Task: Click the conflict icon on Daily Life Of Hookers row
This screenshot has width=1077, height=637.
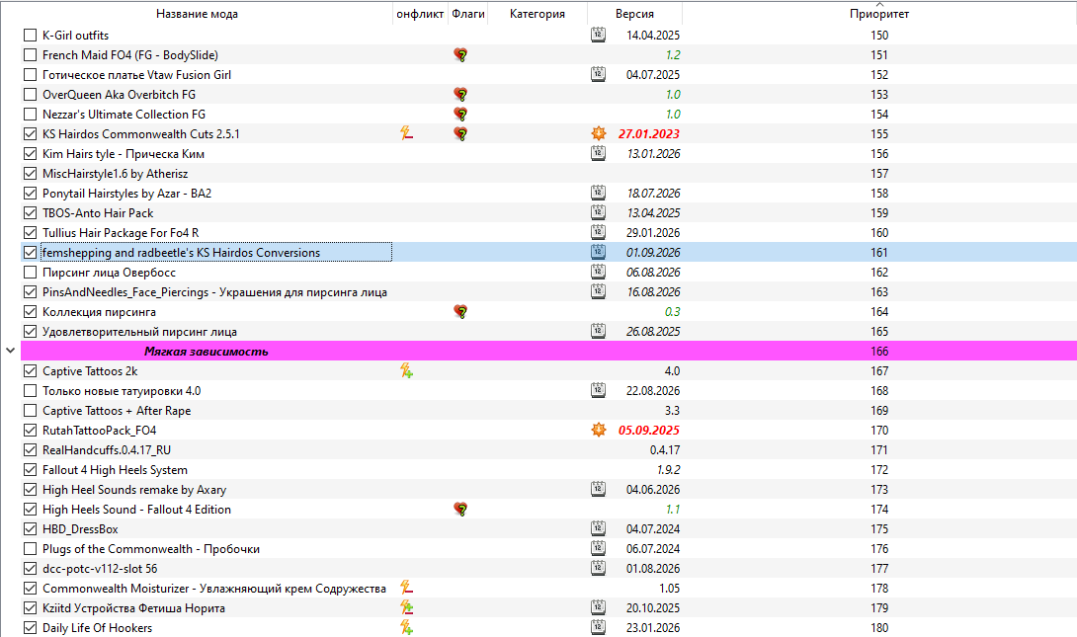Action: tap(407, 628)
